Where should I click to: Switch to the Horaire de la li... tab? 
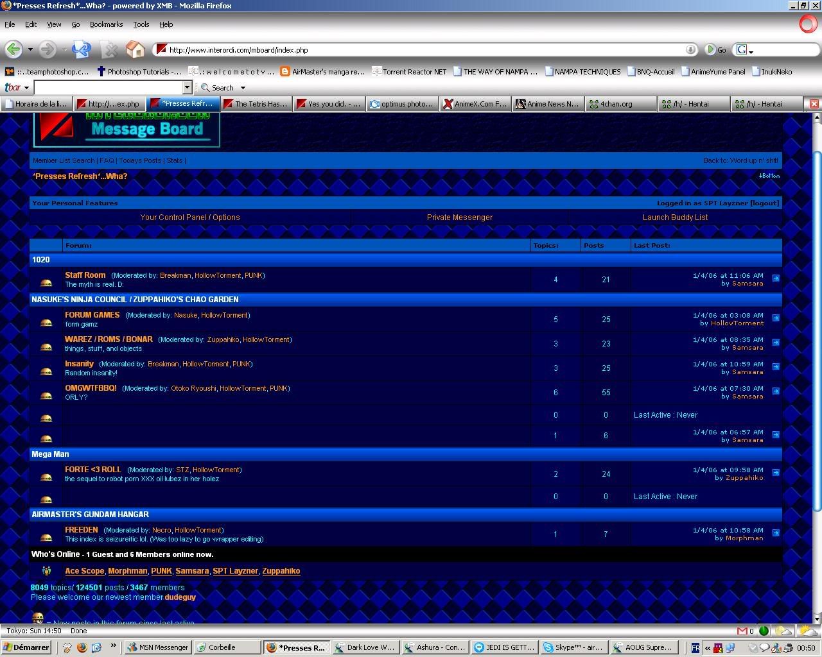(x=37, y=103)
